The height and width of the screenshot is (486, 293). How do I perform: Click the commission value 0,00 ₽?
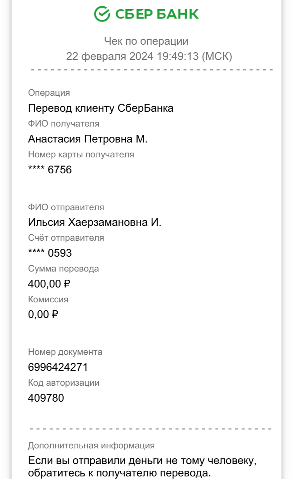(x=43, y=314)
